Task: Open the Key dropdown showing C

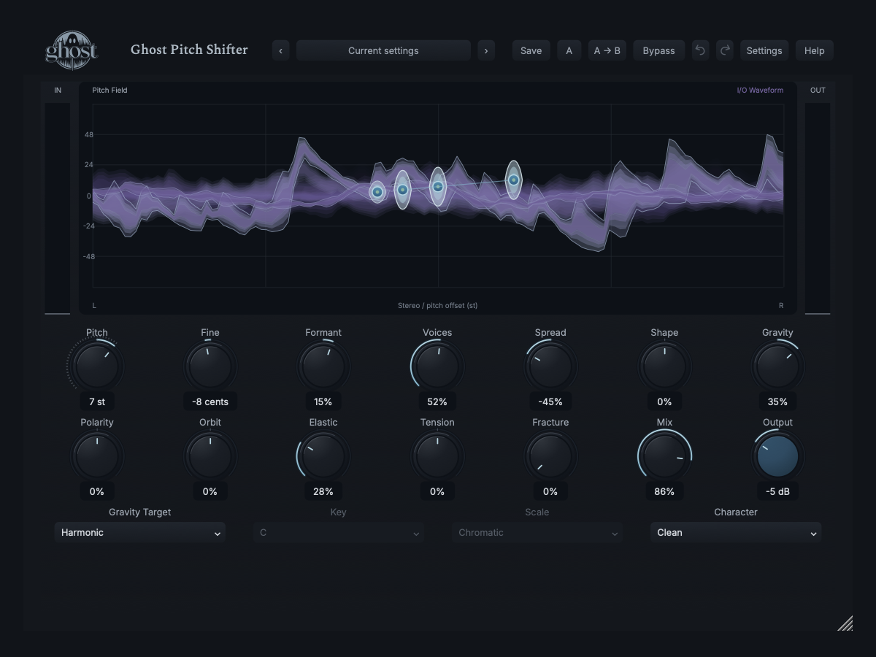Action: [x=338, y=532]
